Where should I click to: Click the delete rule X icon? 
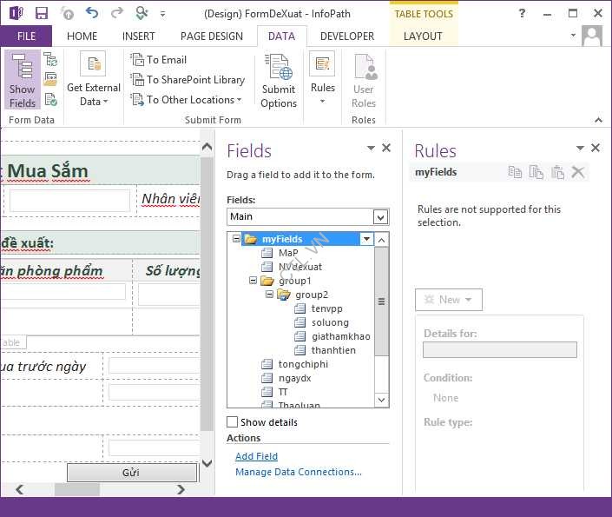[x=578, y=172]
